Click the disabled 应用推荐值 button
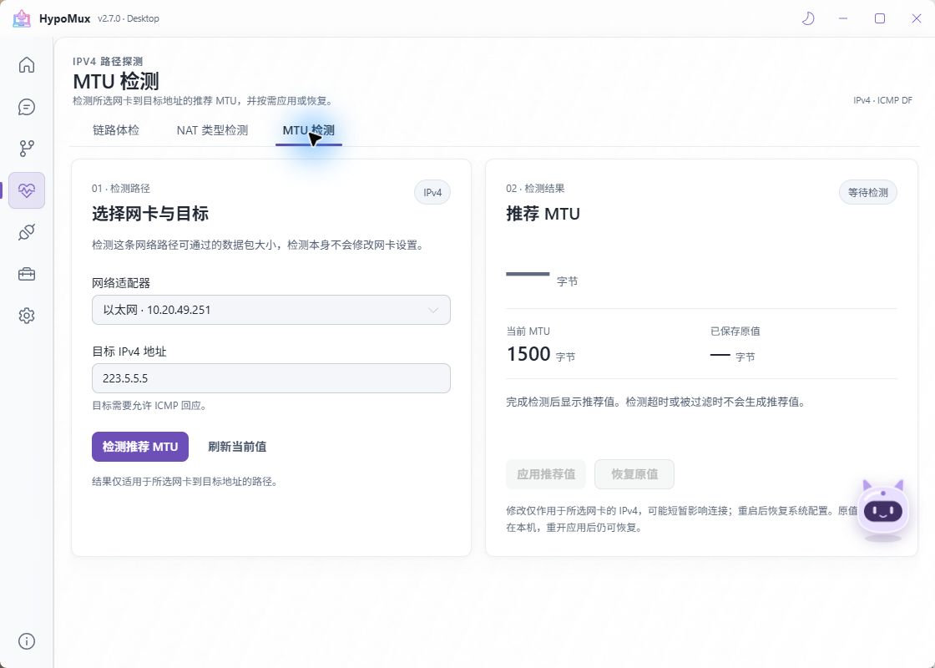The image size is (935, 668). point(546,474)
